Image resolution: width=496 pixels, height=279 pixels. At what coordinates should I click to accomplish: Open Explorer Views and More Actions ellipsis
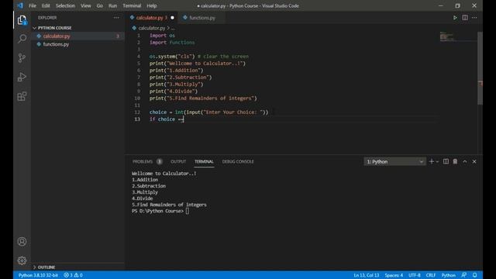(x=116, y=18)
